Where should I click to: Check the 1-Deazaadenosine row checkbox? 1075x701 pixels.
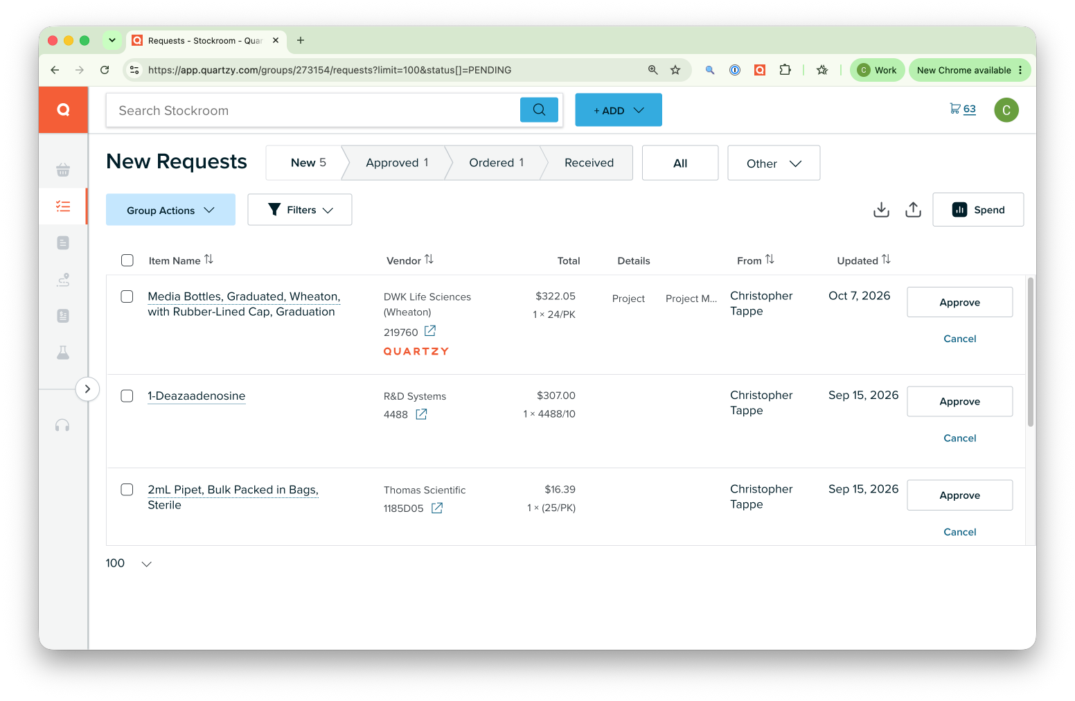point(127,396)
